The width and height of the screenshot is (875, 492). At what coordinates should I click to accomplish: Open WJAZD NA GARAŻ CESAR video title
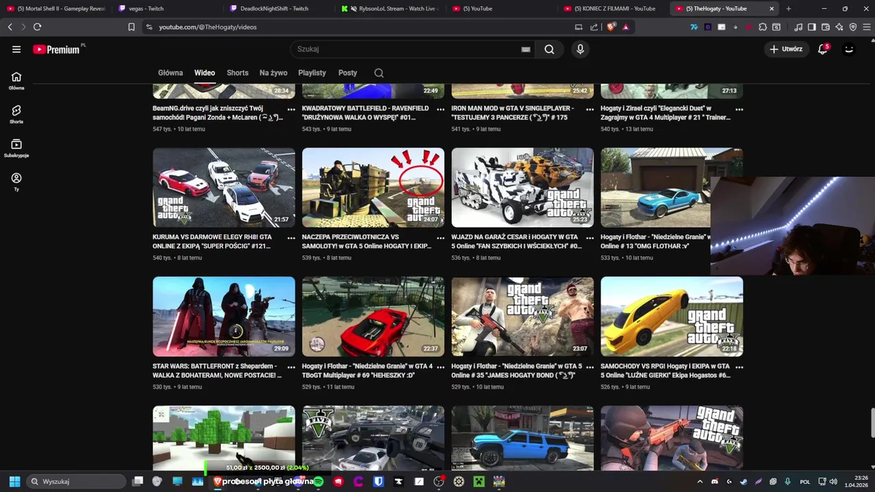pos(516,241)
